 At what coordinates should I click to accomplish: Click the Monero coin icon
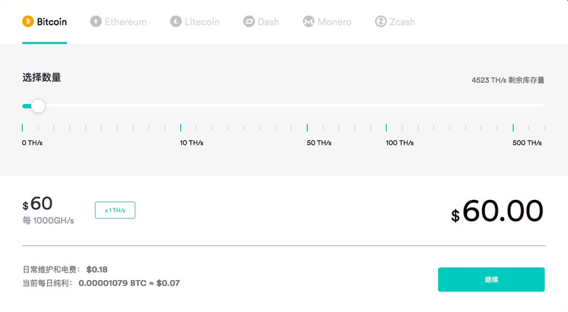308,21
